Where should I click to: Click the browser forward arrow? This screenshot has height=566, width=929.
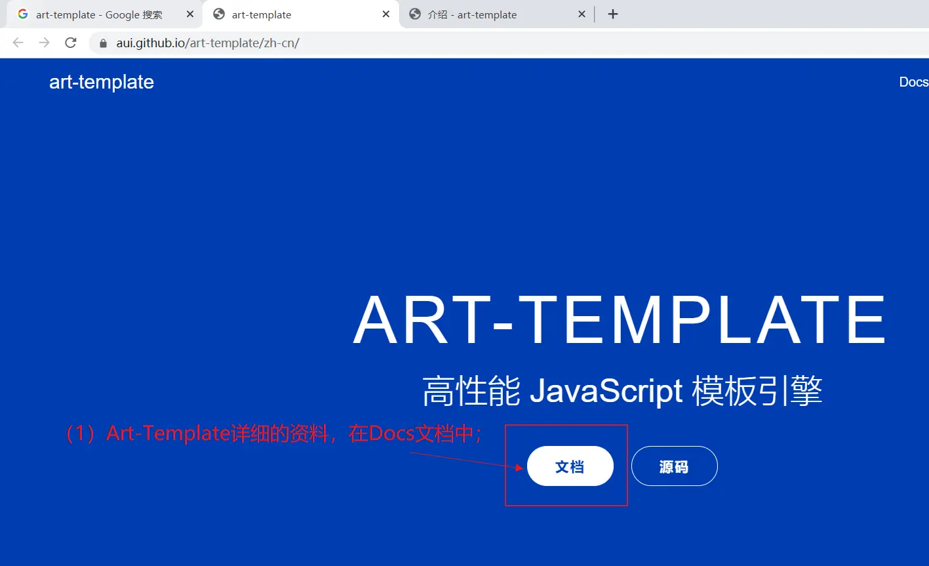tap(44, 43)
